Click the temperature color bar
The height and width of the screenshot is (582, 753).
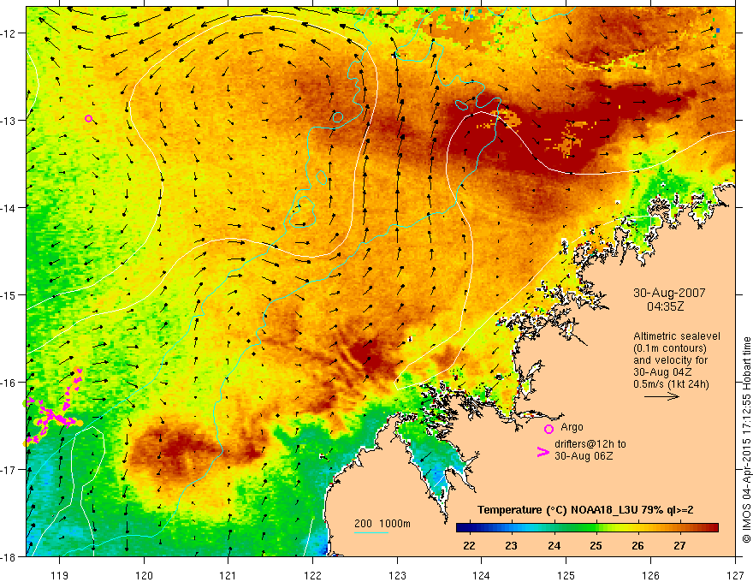tap(587, 528)
